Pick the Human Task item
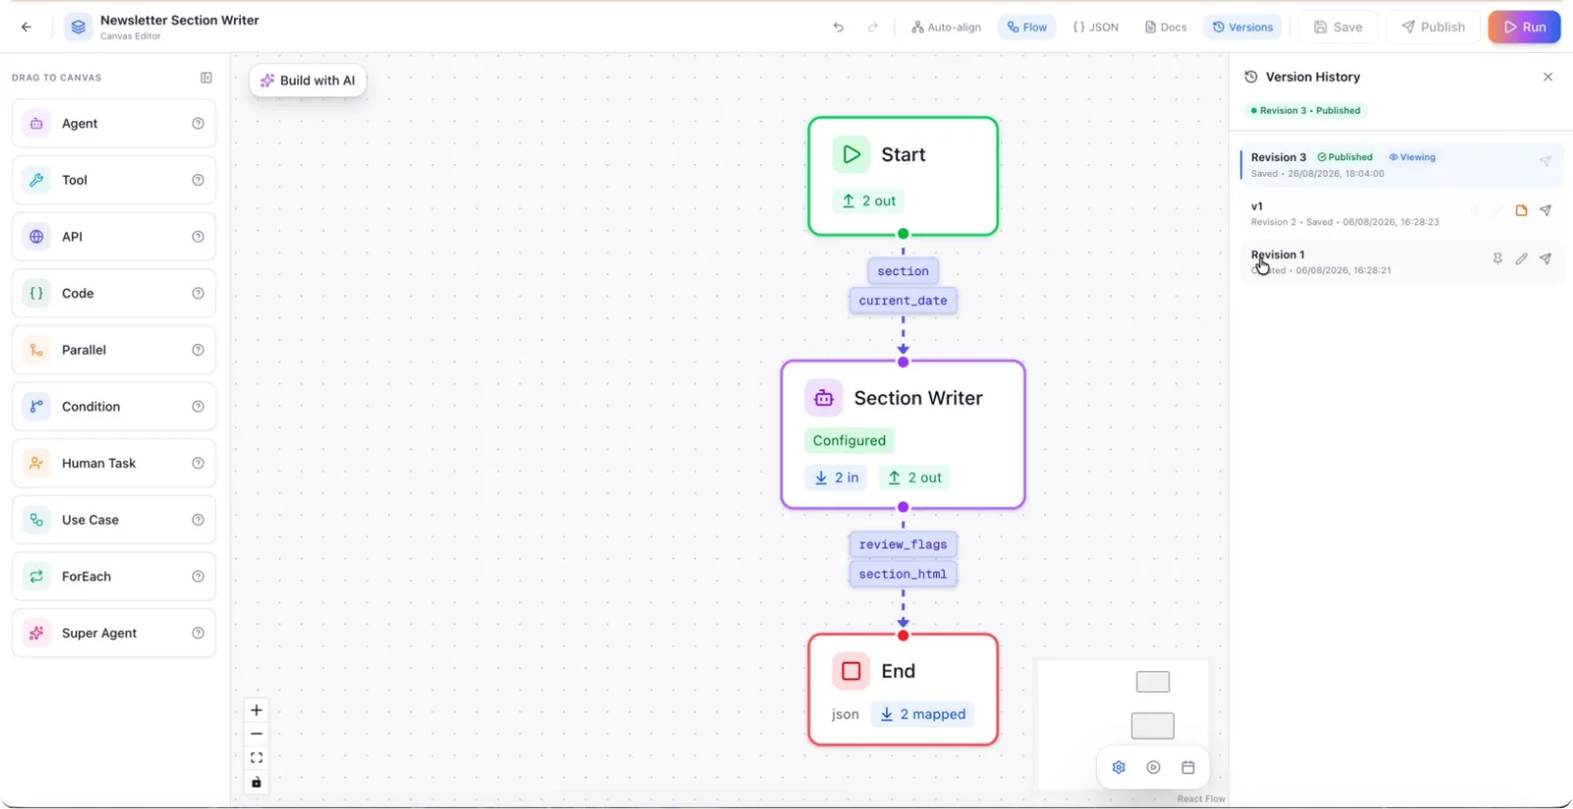Image resolution: width=1573 pixels, height=809 pixels. coord(114,463)
